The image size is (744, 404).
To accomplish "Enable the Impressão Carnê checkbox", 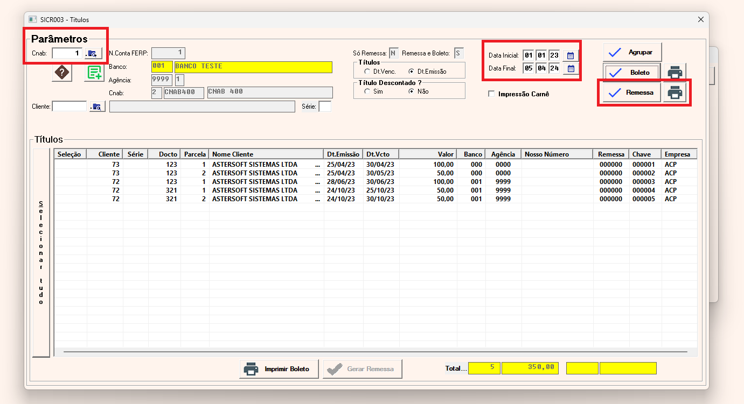I will [491, 94].
